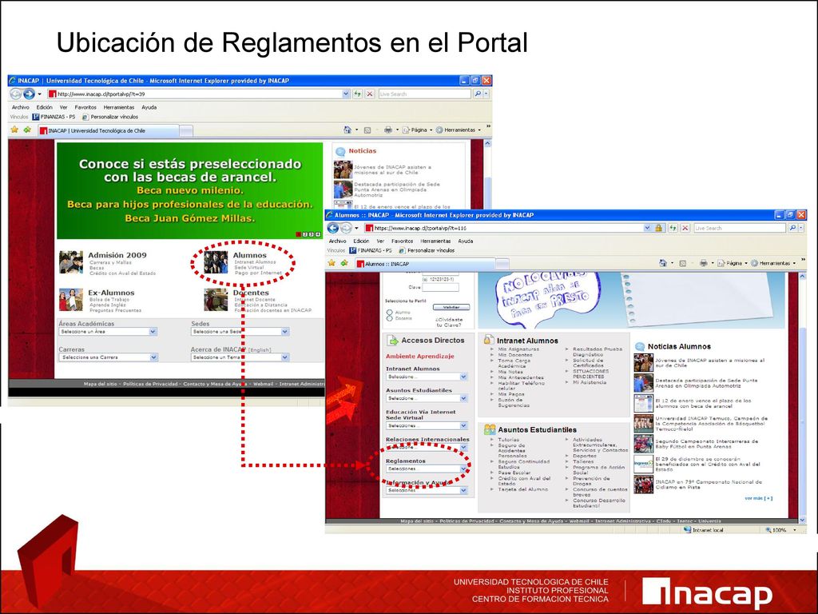Open the Información y Ayuda dropdown
This screenshot has height=614, width=818.
(427, 490)
